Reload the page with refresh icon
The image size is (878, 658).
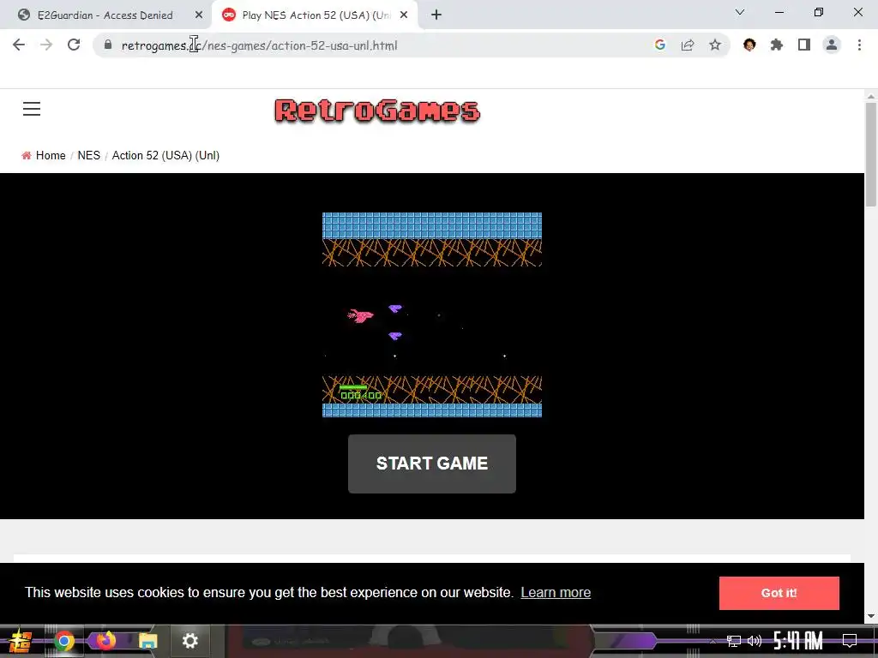tap(74, 45)
